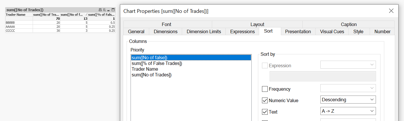Enable the Frequency sort checkbox
Screen dimensions: 404x121
(x=265, y=89)
